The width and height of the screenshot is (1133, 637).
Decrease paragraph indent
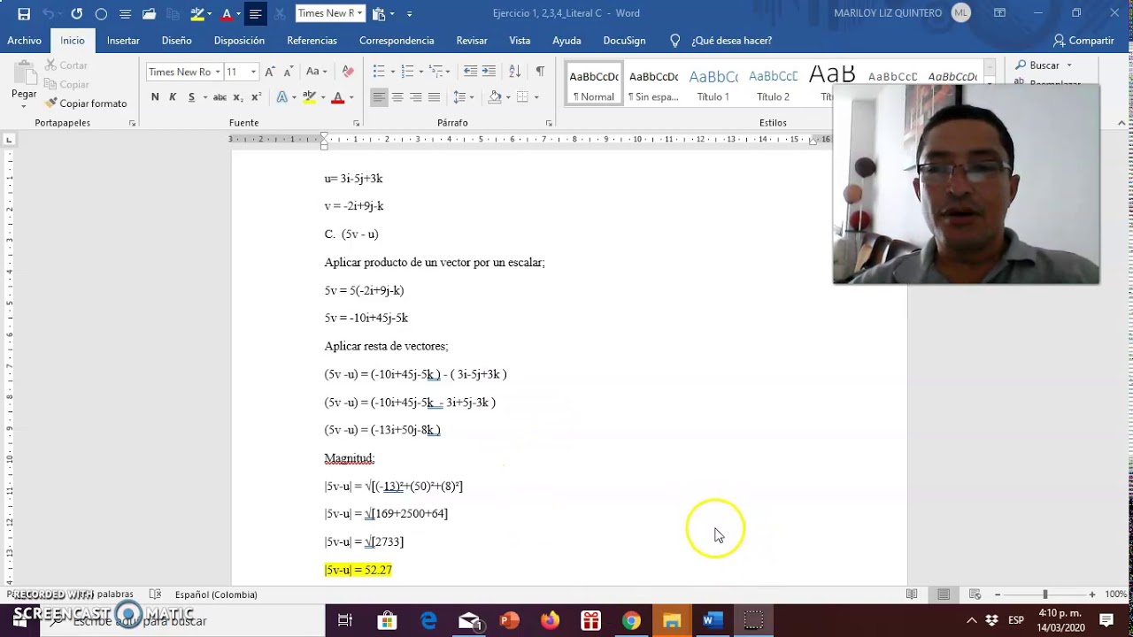tap(470, 72)
